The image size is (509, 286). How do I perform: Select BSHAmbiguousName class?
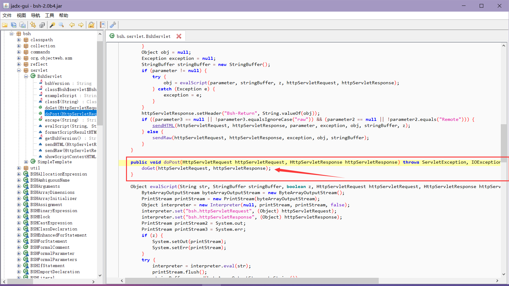[50, 180]
